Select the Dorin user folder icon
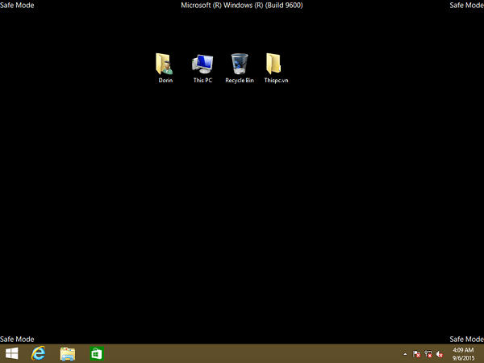The image size is (484, 363). [165, 64]
